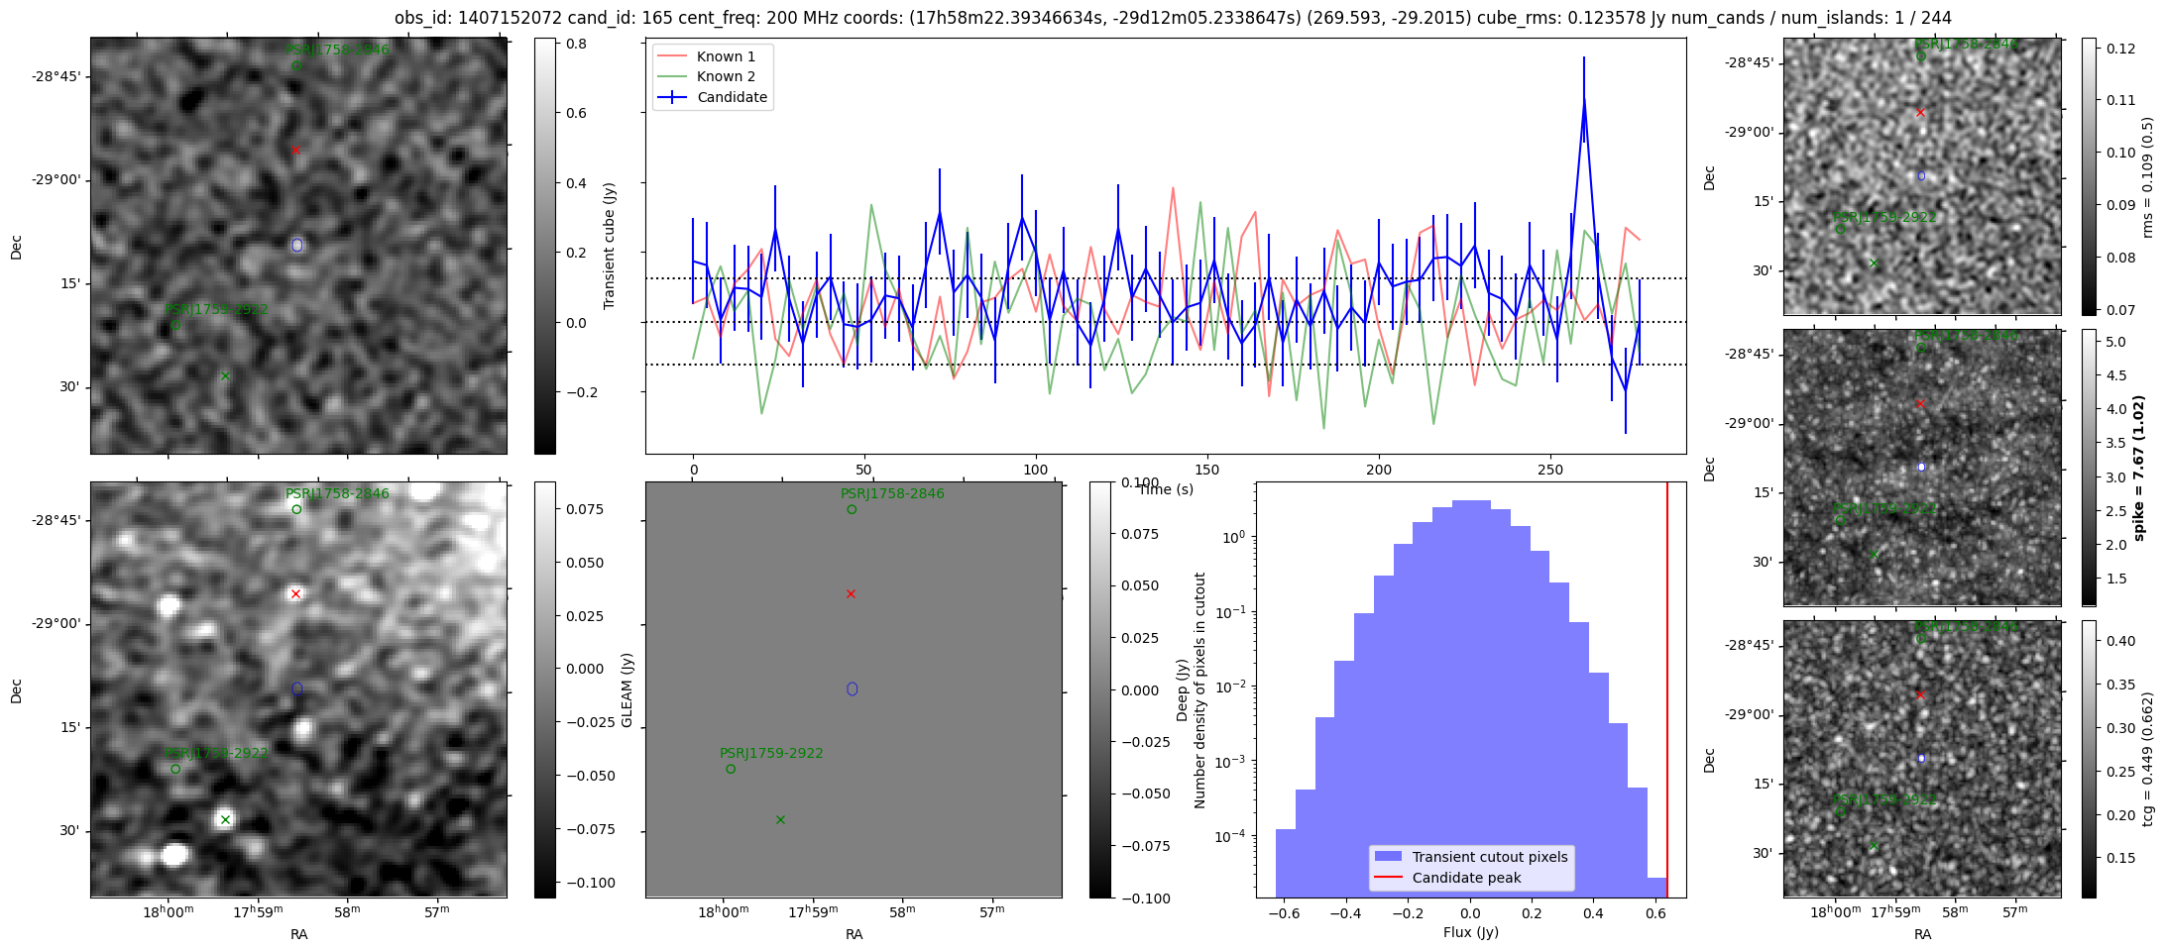Click the 'Transient cutout pixels' blue legend swatch

click(x=1388, y=857)
